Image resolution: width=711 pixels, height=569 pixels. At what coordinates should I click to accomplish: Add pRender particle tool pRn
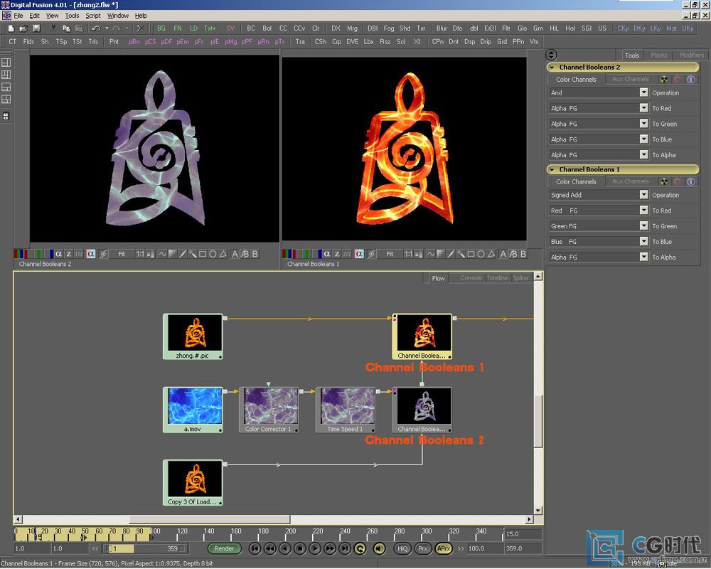(x=264, y=42)
